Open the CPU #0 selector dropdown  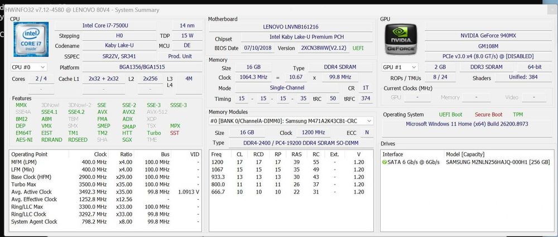tap(29, 67)
